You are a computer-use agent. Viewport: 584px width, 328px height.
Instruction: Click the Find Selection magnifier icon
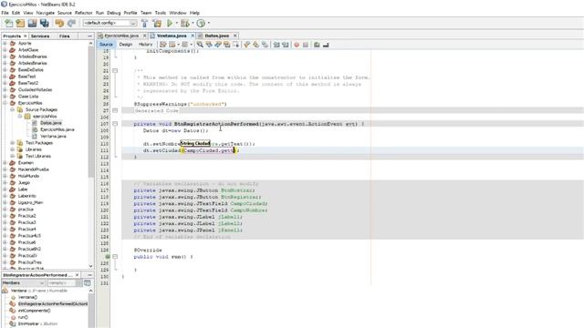click(200, 45)
